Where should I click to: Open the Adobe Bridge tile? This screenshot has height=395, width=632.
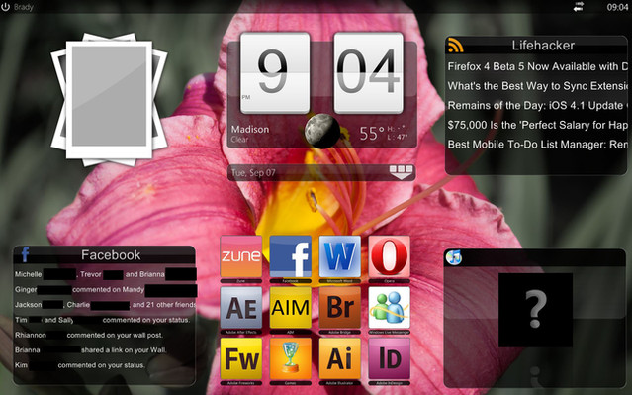point(340,308)
